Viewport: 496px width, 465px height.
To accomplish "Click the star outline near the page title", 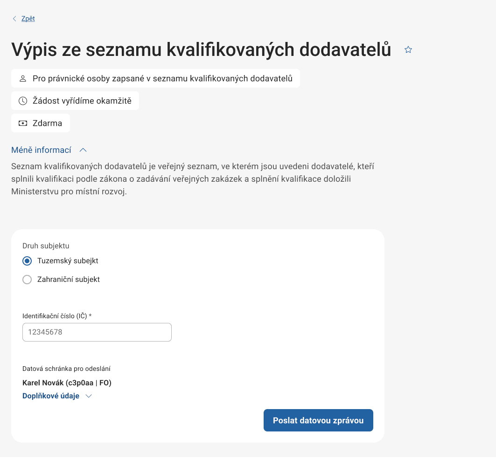I will (x=408, y=49).
